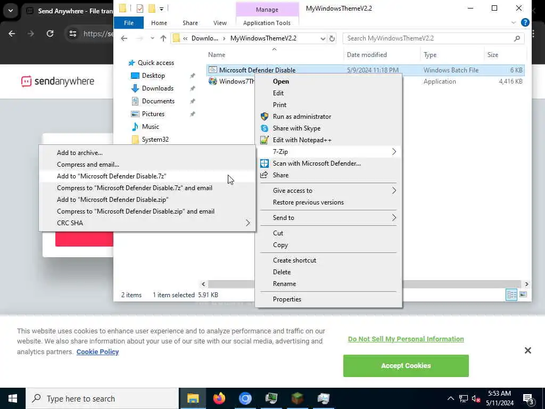The width and height of the screenshot is (545, 409).
Task: Choose Delete in the context menu
Action: [328, 272]
